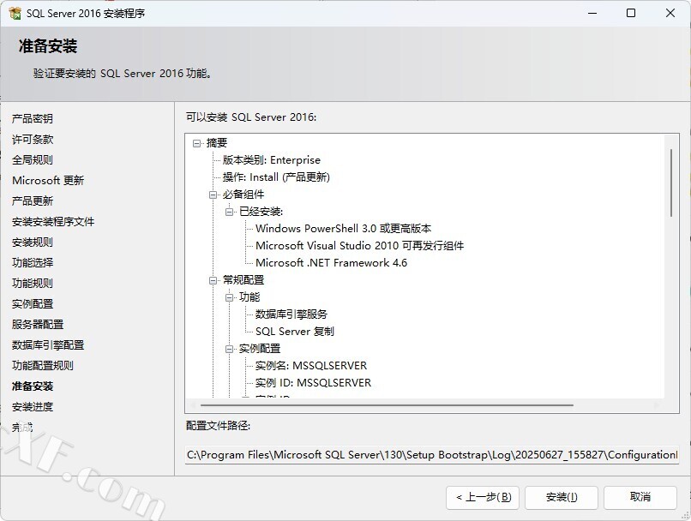Select the 安装进度 sidebar step
Image resolution: width=691 pixels, height=521 pixels.
(x=33, y=406)
